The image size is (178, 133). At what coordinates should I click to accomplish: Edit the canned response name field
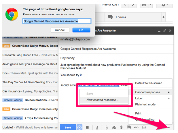click(57, 21)
